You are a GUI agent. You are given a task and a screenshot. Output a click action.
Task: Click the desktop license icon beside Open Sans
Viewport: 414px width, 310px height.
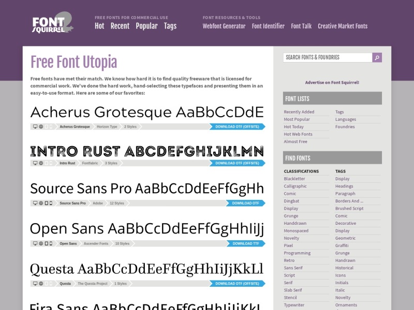click(x=35, y=243)
